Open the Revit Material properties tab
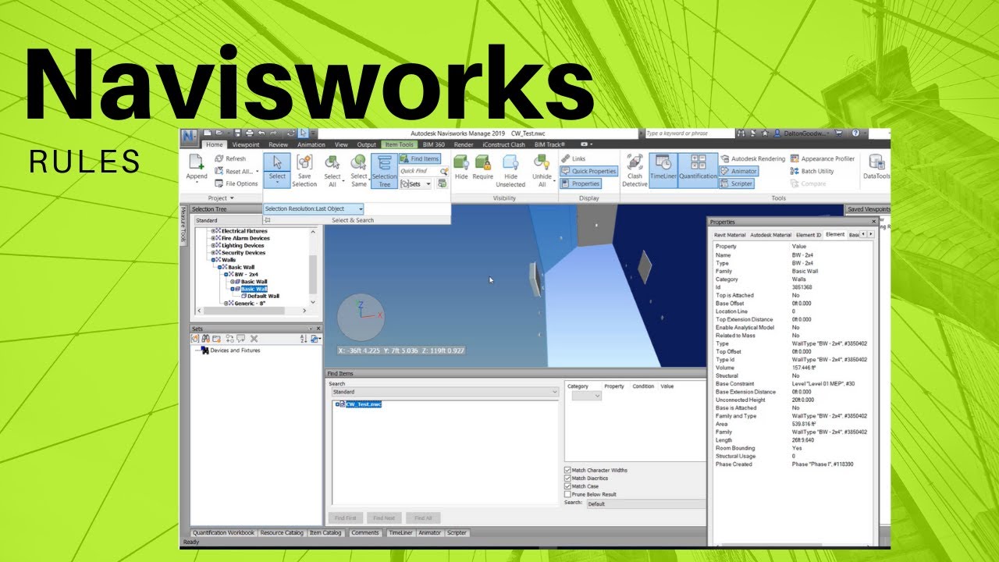Image resolution: width=999 pixels, height=562 pixels. (x=730, y=235)
